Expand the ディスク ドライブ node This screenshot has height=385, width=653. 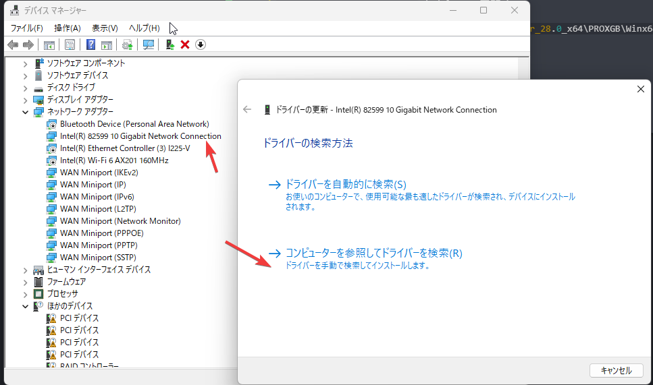click(26, 88)
